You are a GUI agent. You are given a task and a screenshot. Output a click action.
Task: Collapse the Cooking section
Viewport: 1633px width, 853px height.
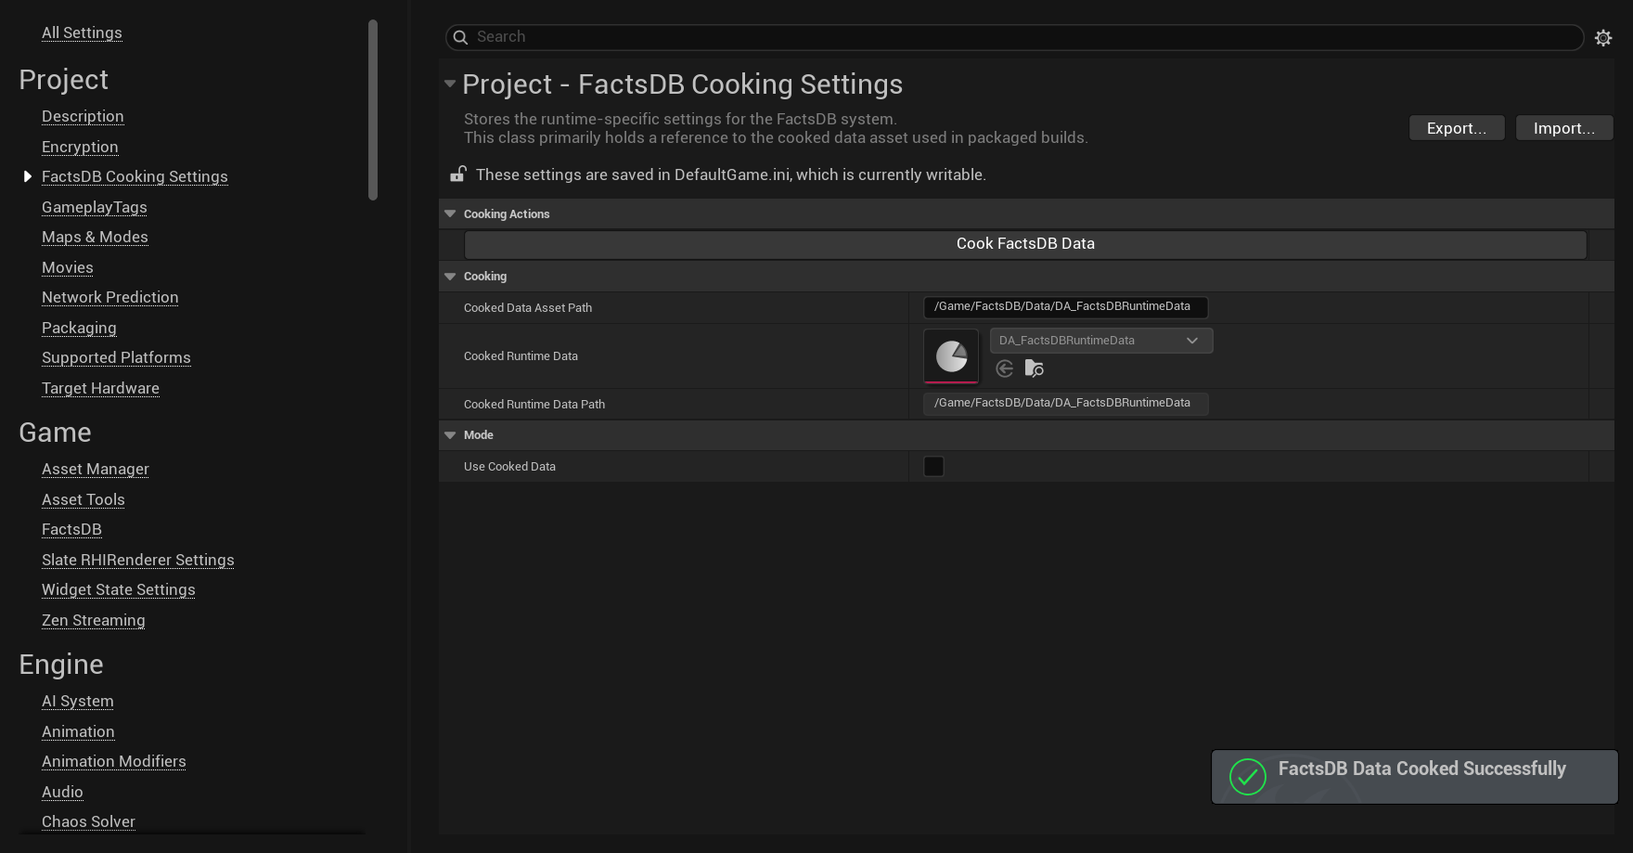coord(450,277)
